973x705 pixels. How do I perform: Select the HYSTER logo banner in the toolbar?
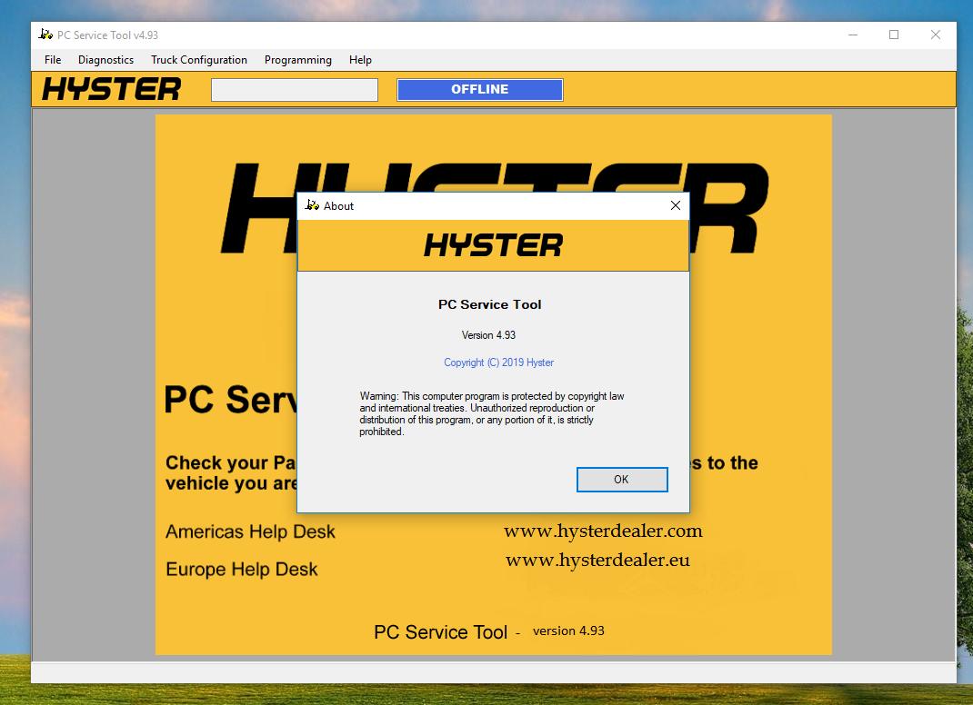pyautogui.click(x=109, y=89)
